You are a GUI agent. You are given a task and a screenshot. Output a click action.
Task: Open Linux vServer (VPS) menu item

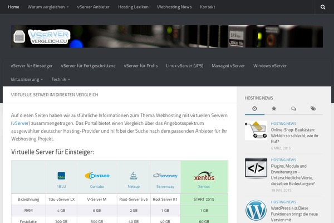point(185,66)
